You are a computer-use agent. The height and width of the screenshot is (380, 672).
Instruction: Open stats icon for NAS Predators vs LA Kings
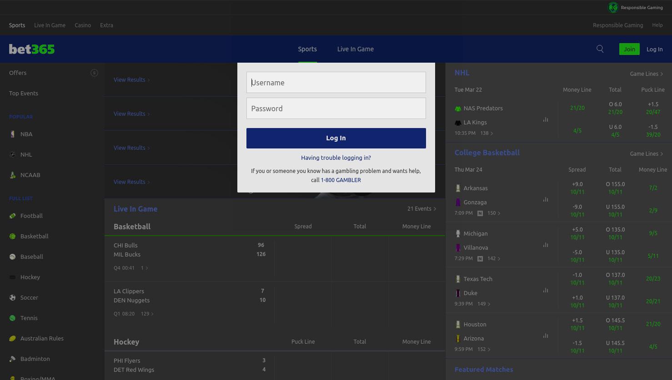pos(546,119)
